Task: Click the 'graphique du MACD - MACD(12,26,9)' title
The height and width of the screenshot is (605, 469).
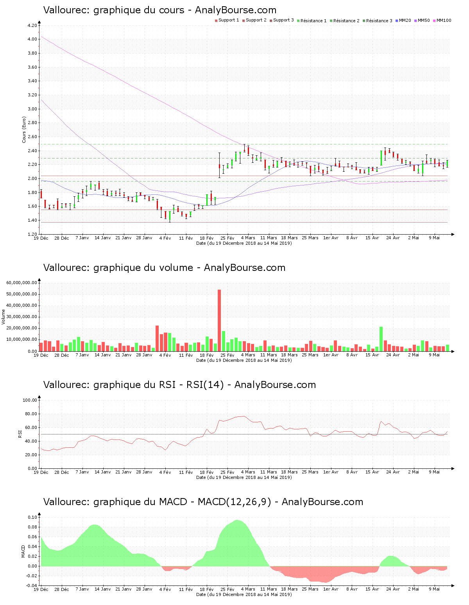Action: [x=183, y=502]
